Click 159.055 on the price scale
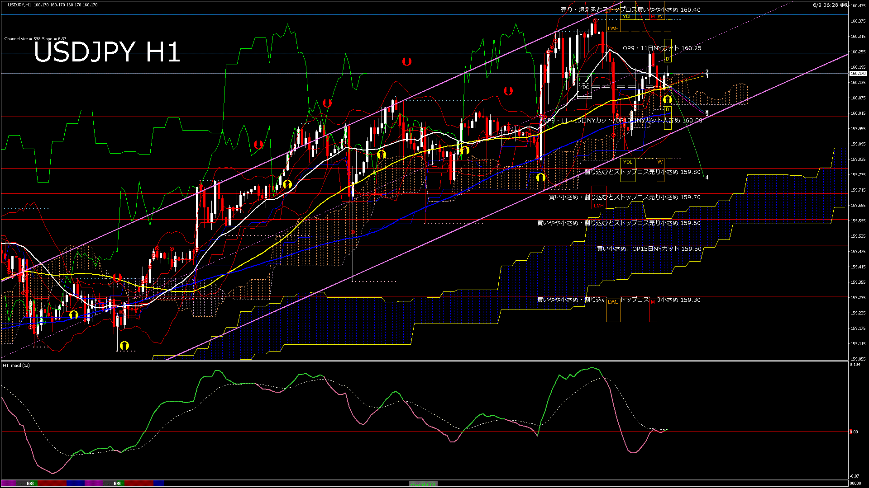 click(x=858, y=359)
